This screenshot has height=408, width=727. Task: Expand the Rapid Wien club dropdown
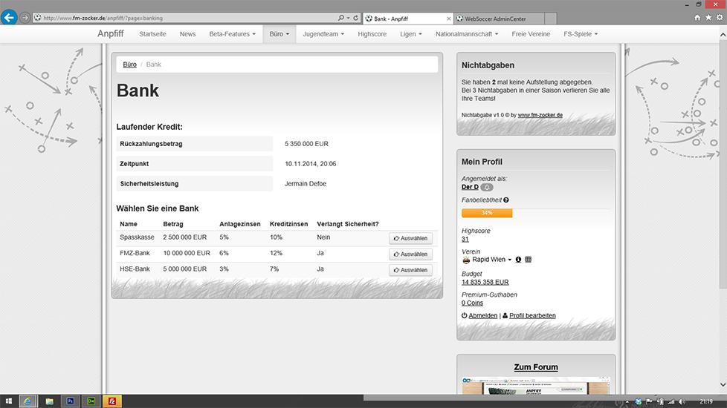coord(510,260)
